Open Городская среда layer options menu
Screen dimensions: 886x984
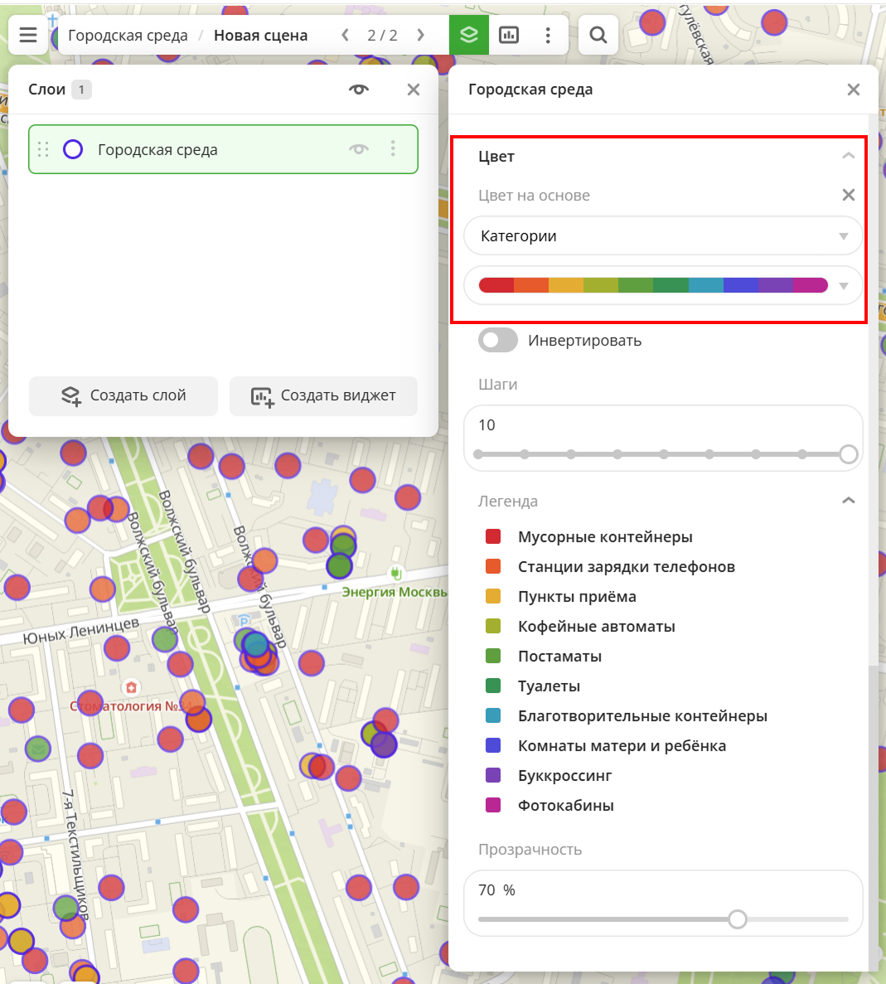[x=393, y=149]
